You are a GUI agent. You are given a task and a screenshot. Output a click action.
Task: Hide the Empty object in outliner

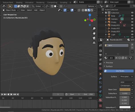tap(132, 22)
